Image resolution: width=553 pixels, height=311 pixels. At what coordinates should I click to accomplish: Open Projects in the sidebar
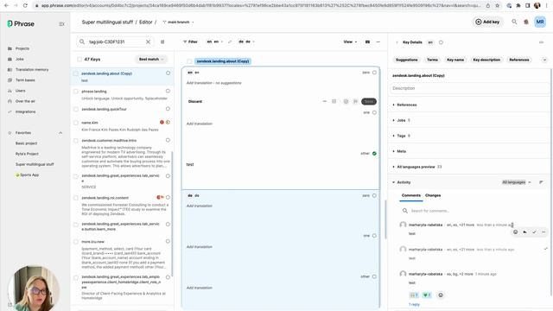(x=22, y=48)
